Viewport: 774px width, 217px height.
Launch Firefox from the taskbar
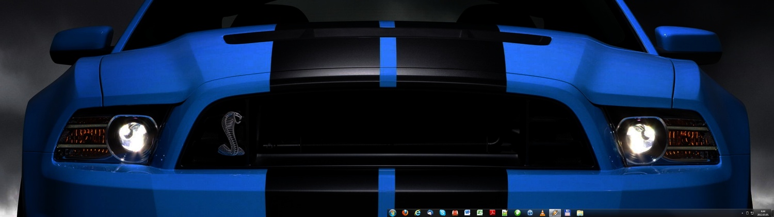click(405, 213)
